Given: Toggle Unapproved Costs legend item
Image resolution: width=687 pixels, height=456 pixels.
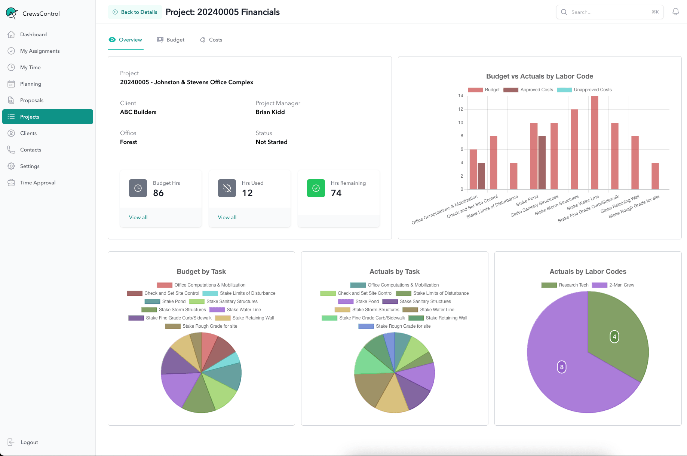Looking at the screenshot, I should click(584, 90).
